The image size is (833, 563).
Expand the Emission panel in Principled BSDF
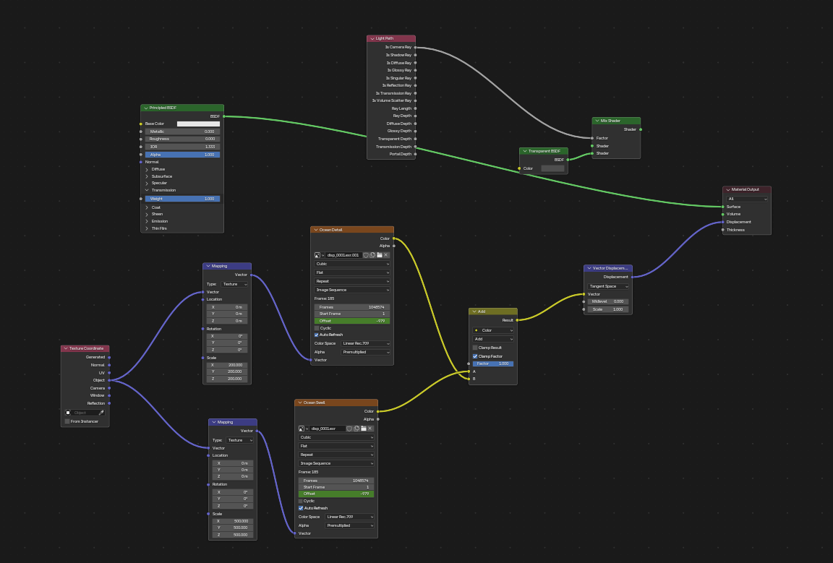point(148,221)
